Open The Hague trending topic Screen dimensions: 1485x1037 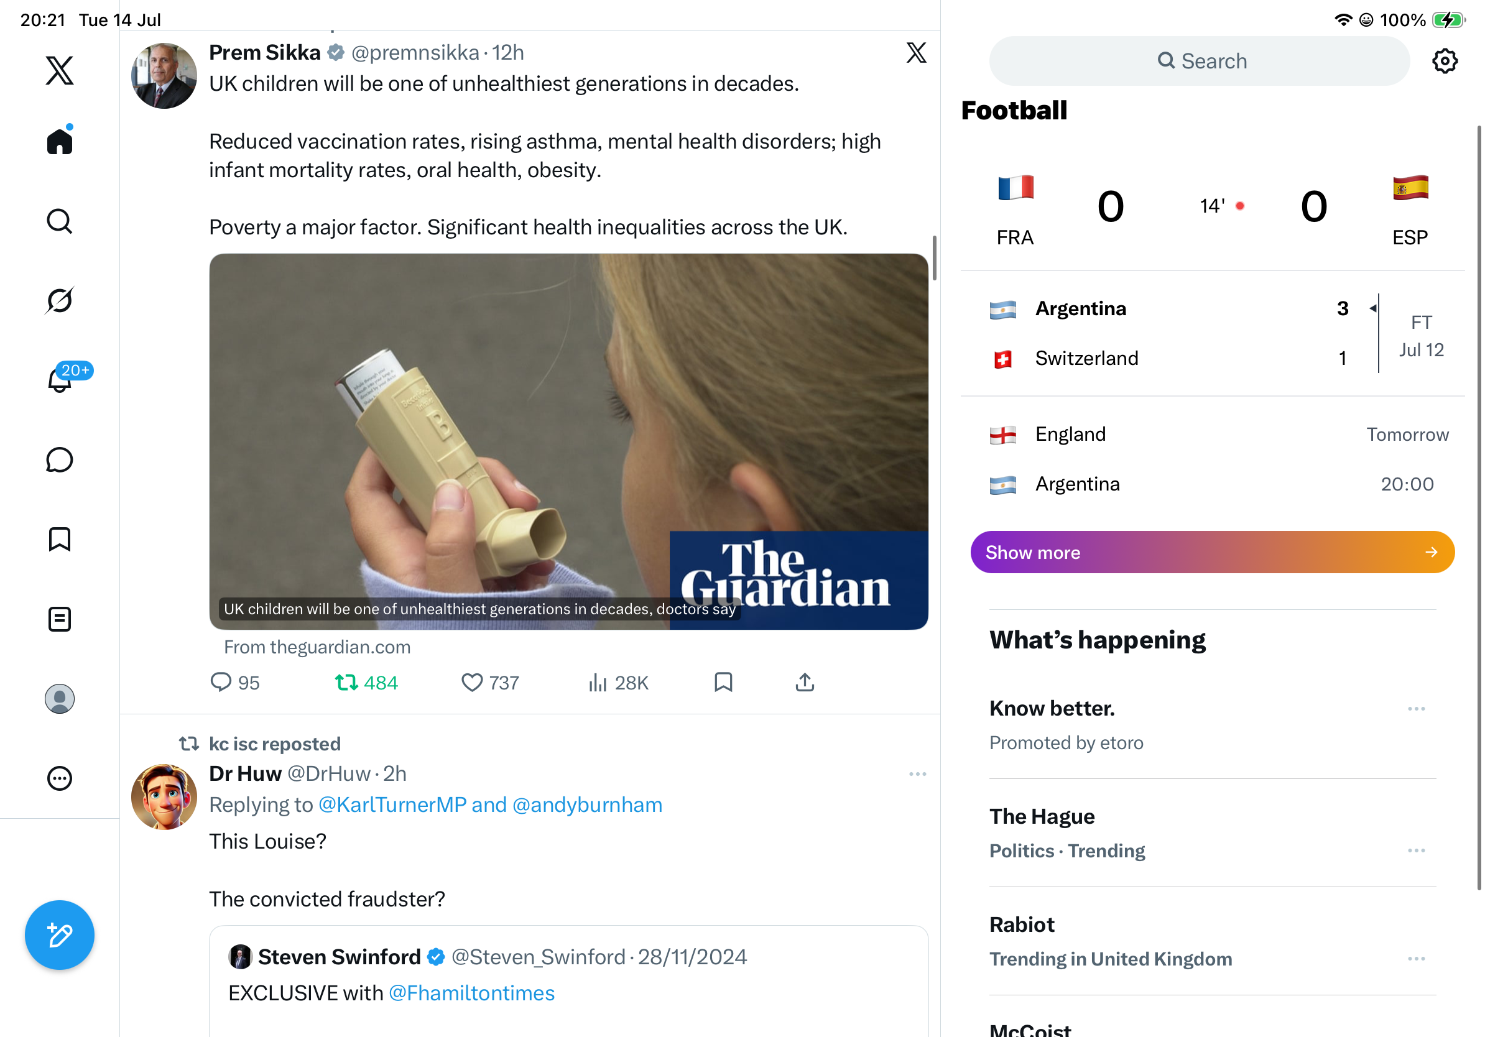(x=1042, y=816)
